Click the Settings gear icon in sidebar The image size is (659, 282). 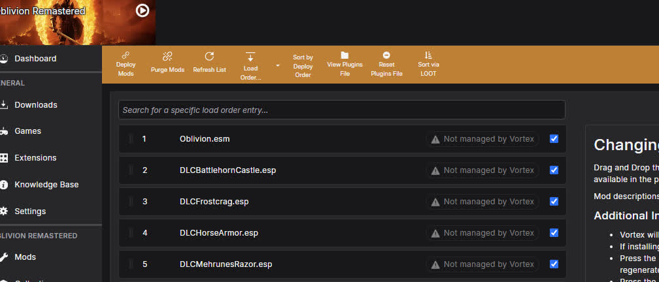click(x=4, y=211)
